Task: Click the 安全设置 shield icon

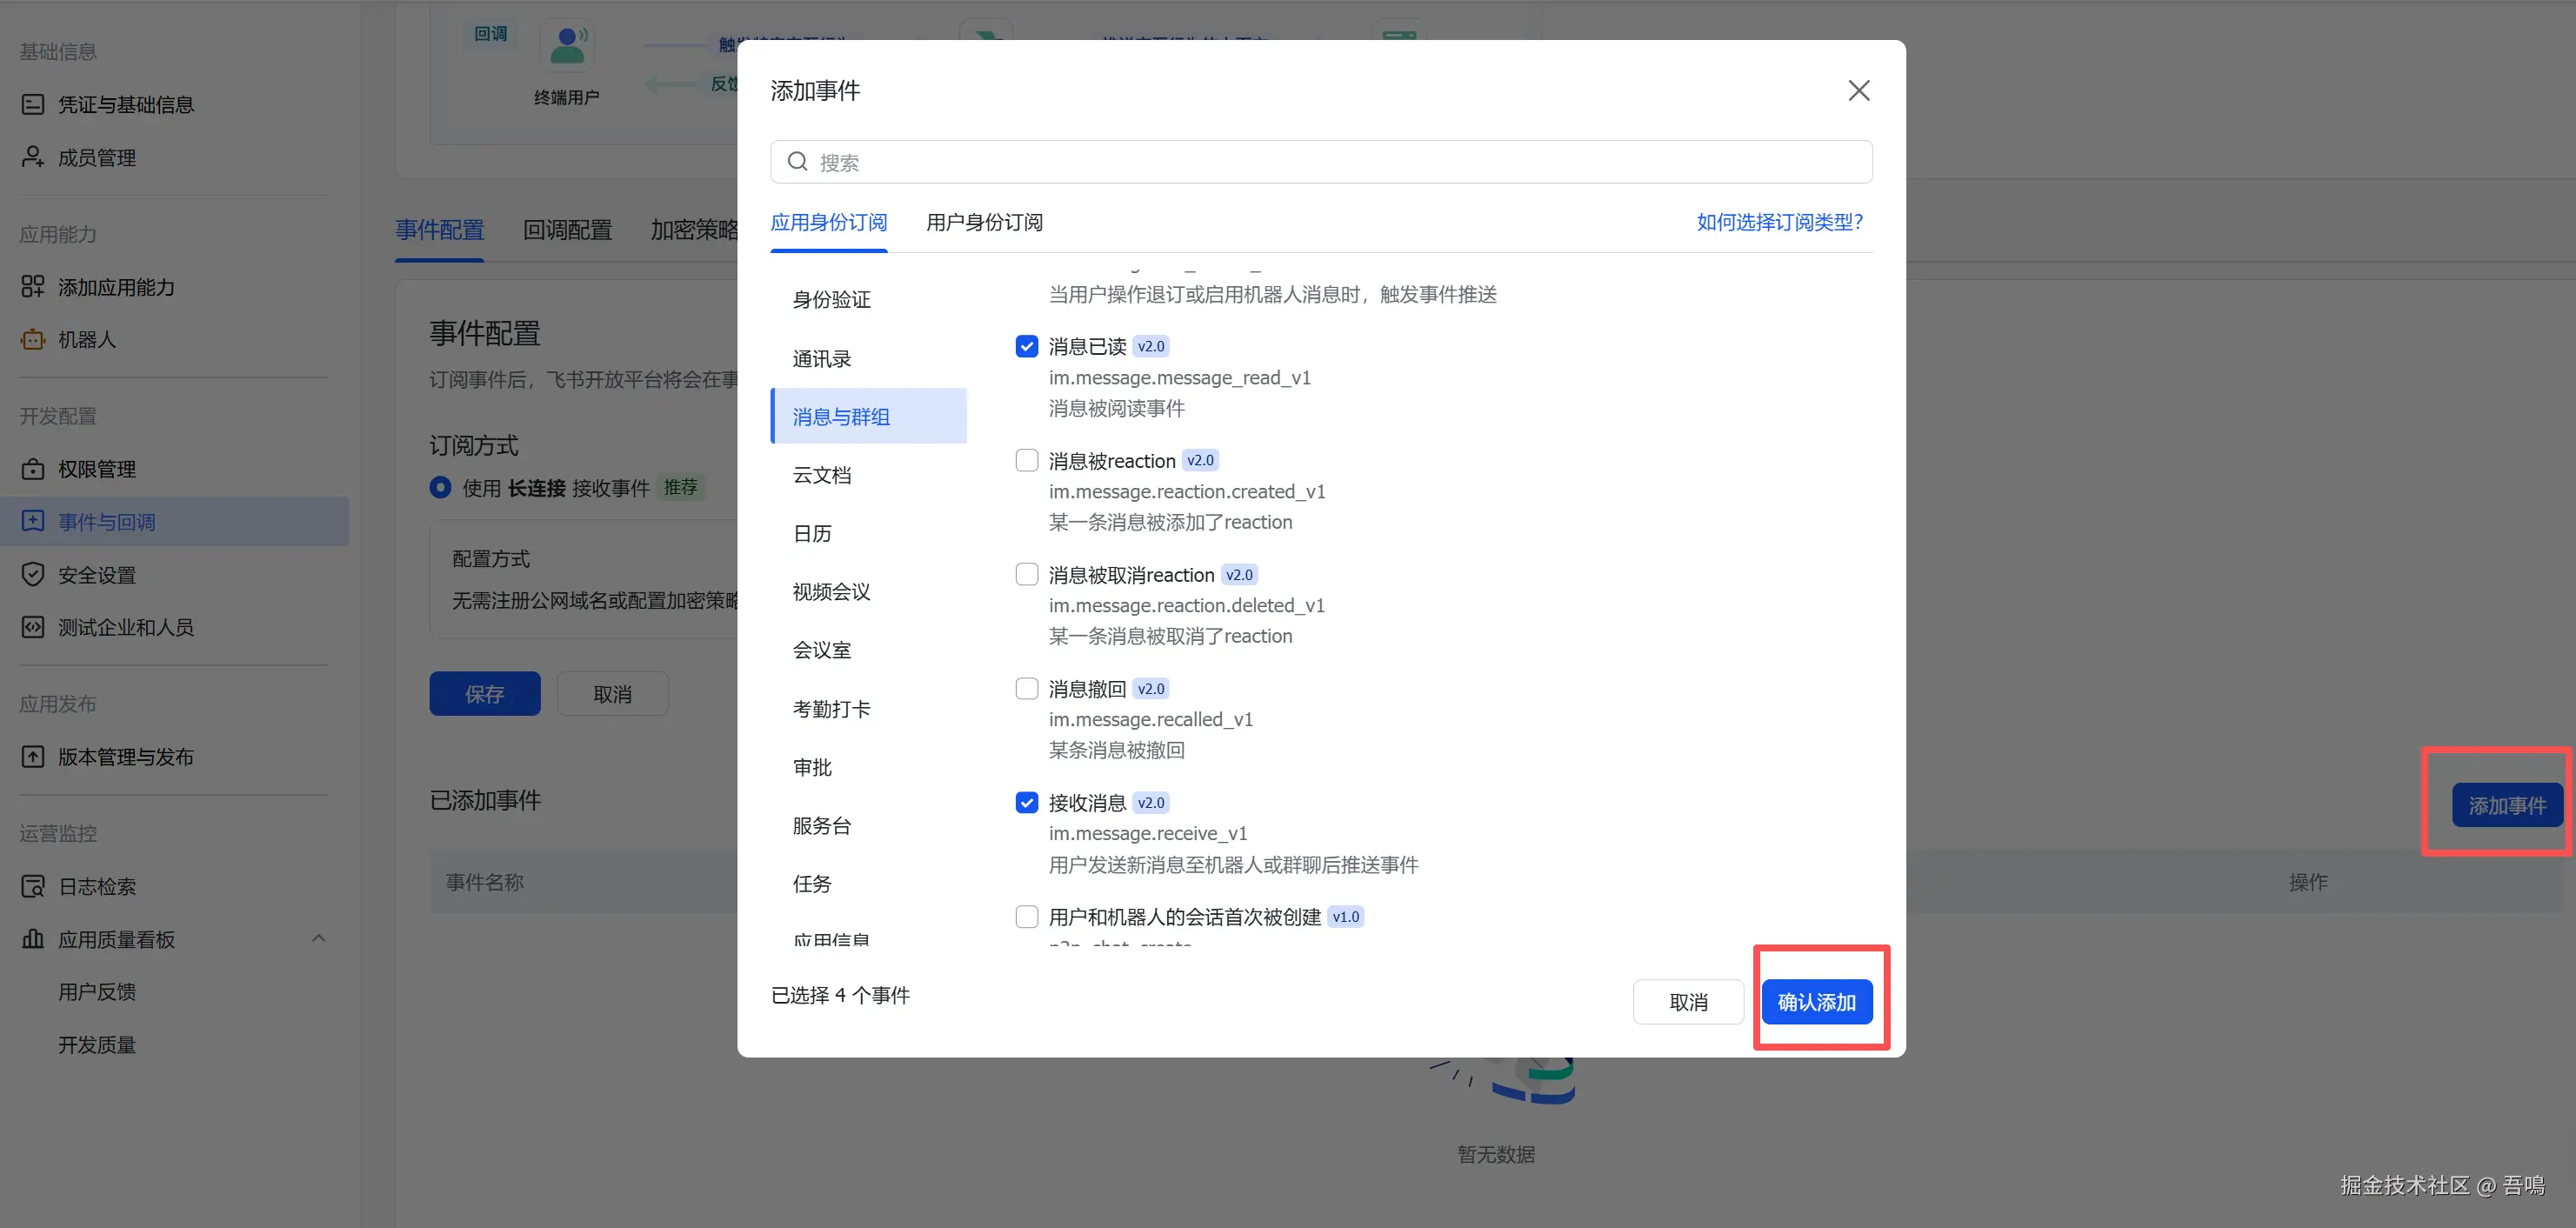Action: click(x=33, y=575)
